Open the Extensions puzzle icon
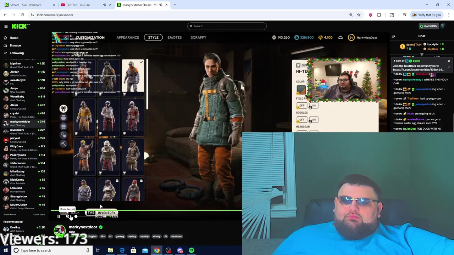 [x=379, y=15]
